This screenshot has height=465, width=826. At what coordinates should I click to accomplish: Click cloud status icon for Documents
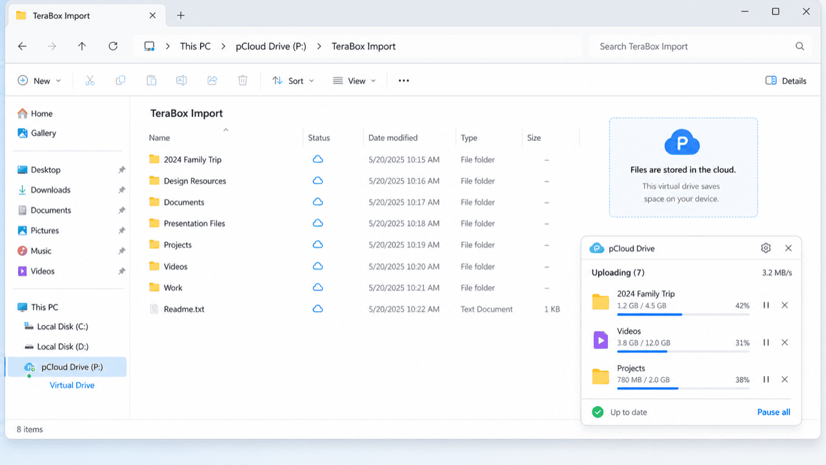coord(317,202)
